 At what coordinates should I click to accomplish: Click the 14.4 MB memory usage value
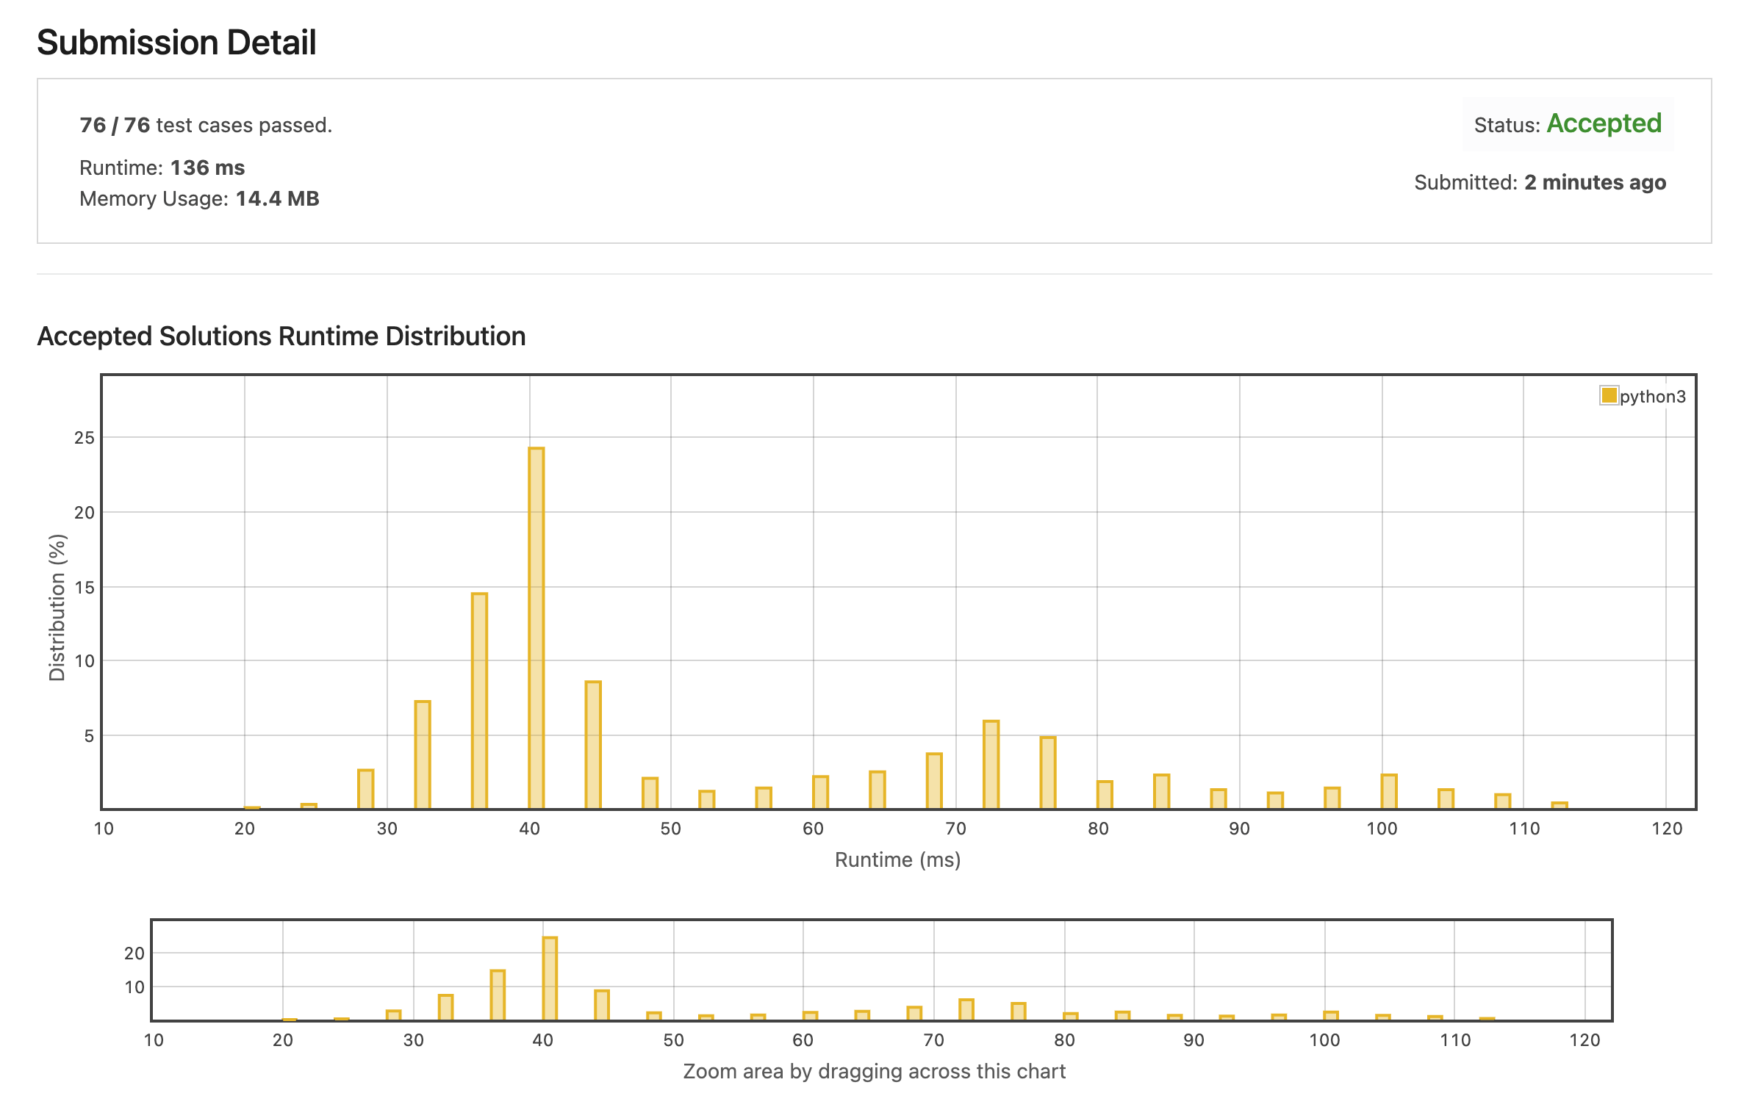(x=277, y=198)
